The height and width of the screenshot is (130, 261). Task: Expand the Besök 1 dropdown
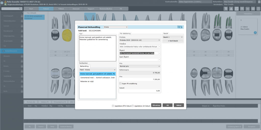173,37
